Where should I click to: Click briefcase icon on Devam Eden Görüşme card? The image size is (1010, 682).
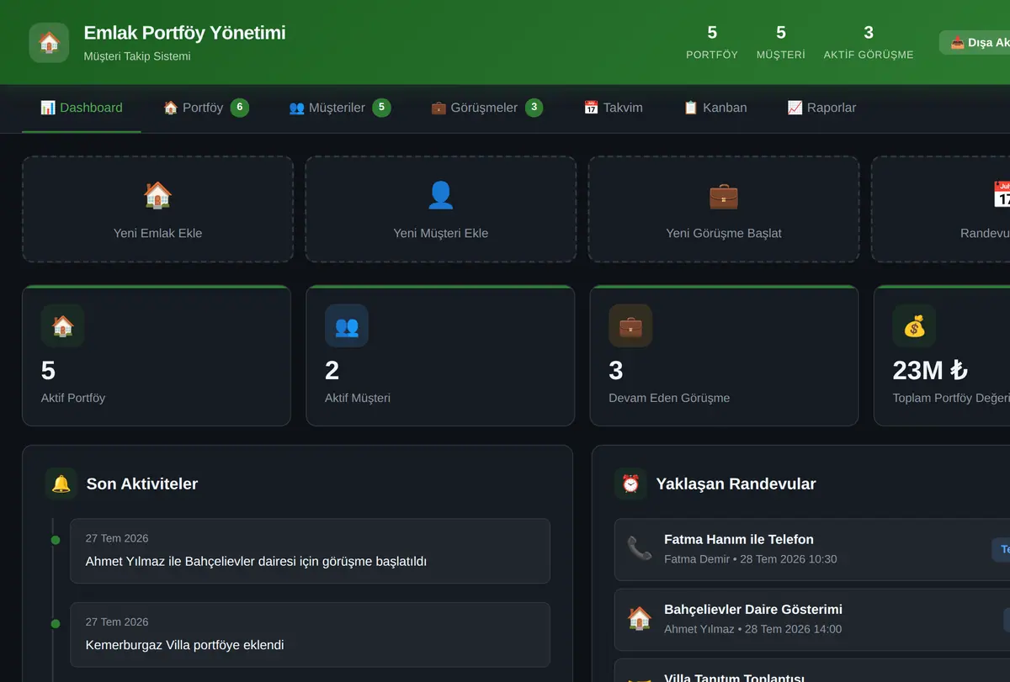(630, 325)
